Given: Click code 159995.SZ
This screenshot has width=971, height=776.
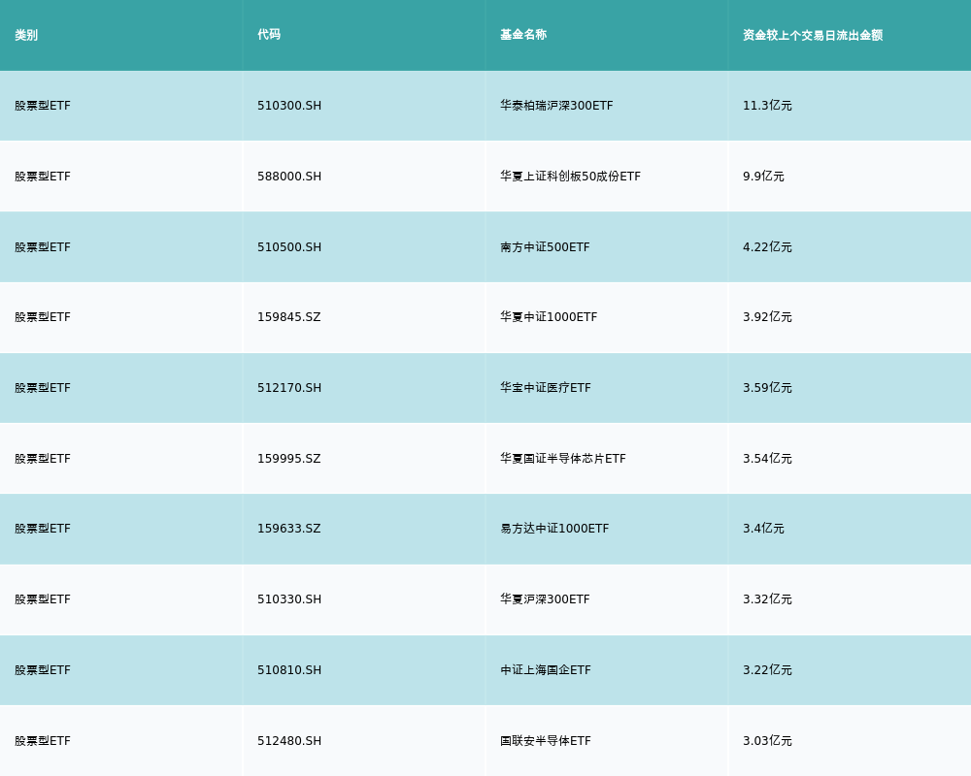Looking at the screenshot, I should click(x=289, y=459).
